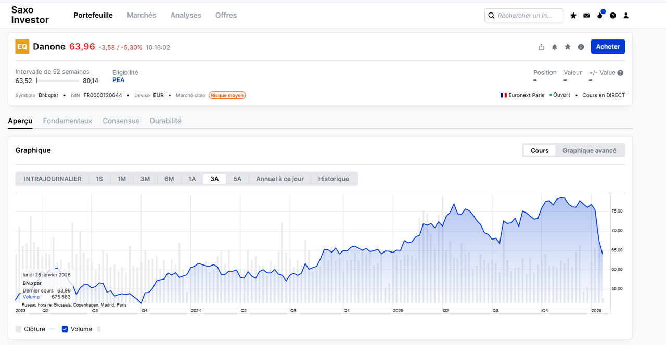This screenshot has width=666, height=345.
Task: Share Danone using the share icon
Action: [x=541, y=47]
